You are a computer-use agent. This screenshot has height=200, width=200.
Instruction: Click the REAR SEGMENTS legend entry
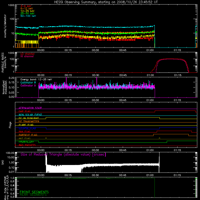(33, 195)
